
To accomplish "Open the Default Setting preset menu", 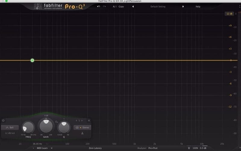I will tap(158, 7).
